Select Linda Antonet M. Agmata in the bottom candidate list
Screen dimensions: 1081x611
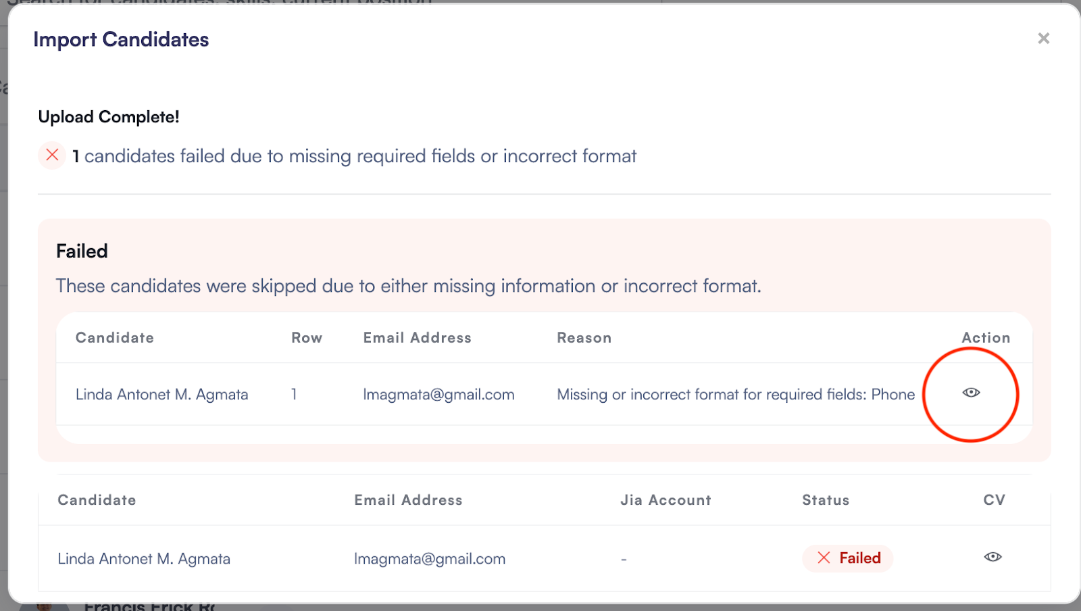coord(144,559)
